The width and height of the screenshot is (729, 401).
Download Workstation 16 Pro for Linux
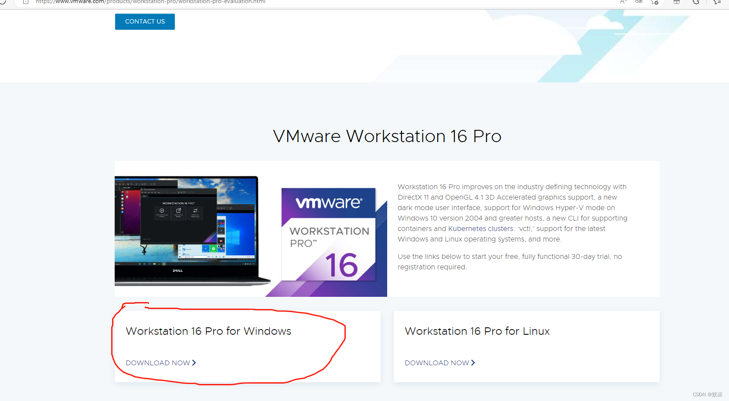[x=440, y=363]
